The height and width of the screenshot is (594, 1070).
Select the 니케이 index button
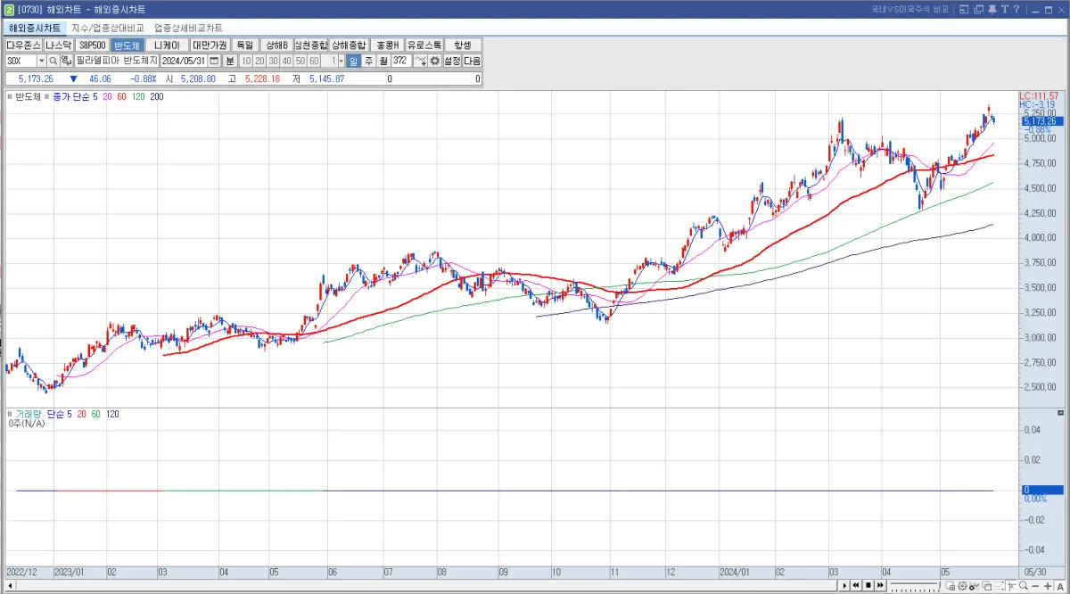coord(167,45)
